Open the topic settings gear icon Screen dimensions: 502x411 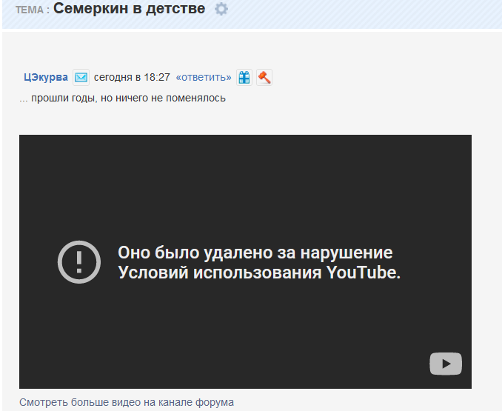[221, 9]
